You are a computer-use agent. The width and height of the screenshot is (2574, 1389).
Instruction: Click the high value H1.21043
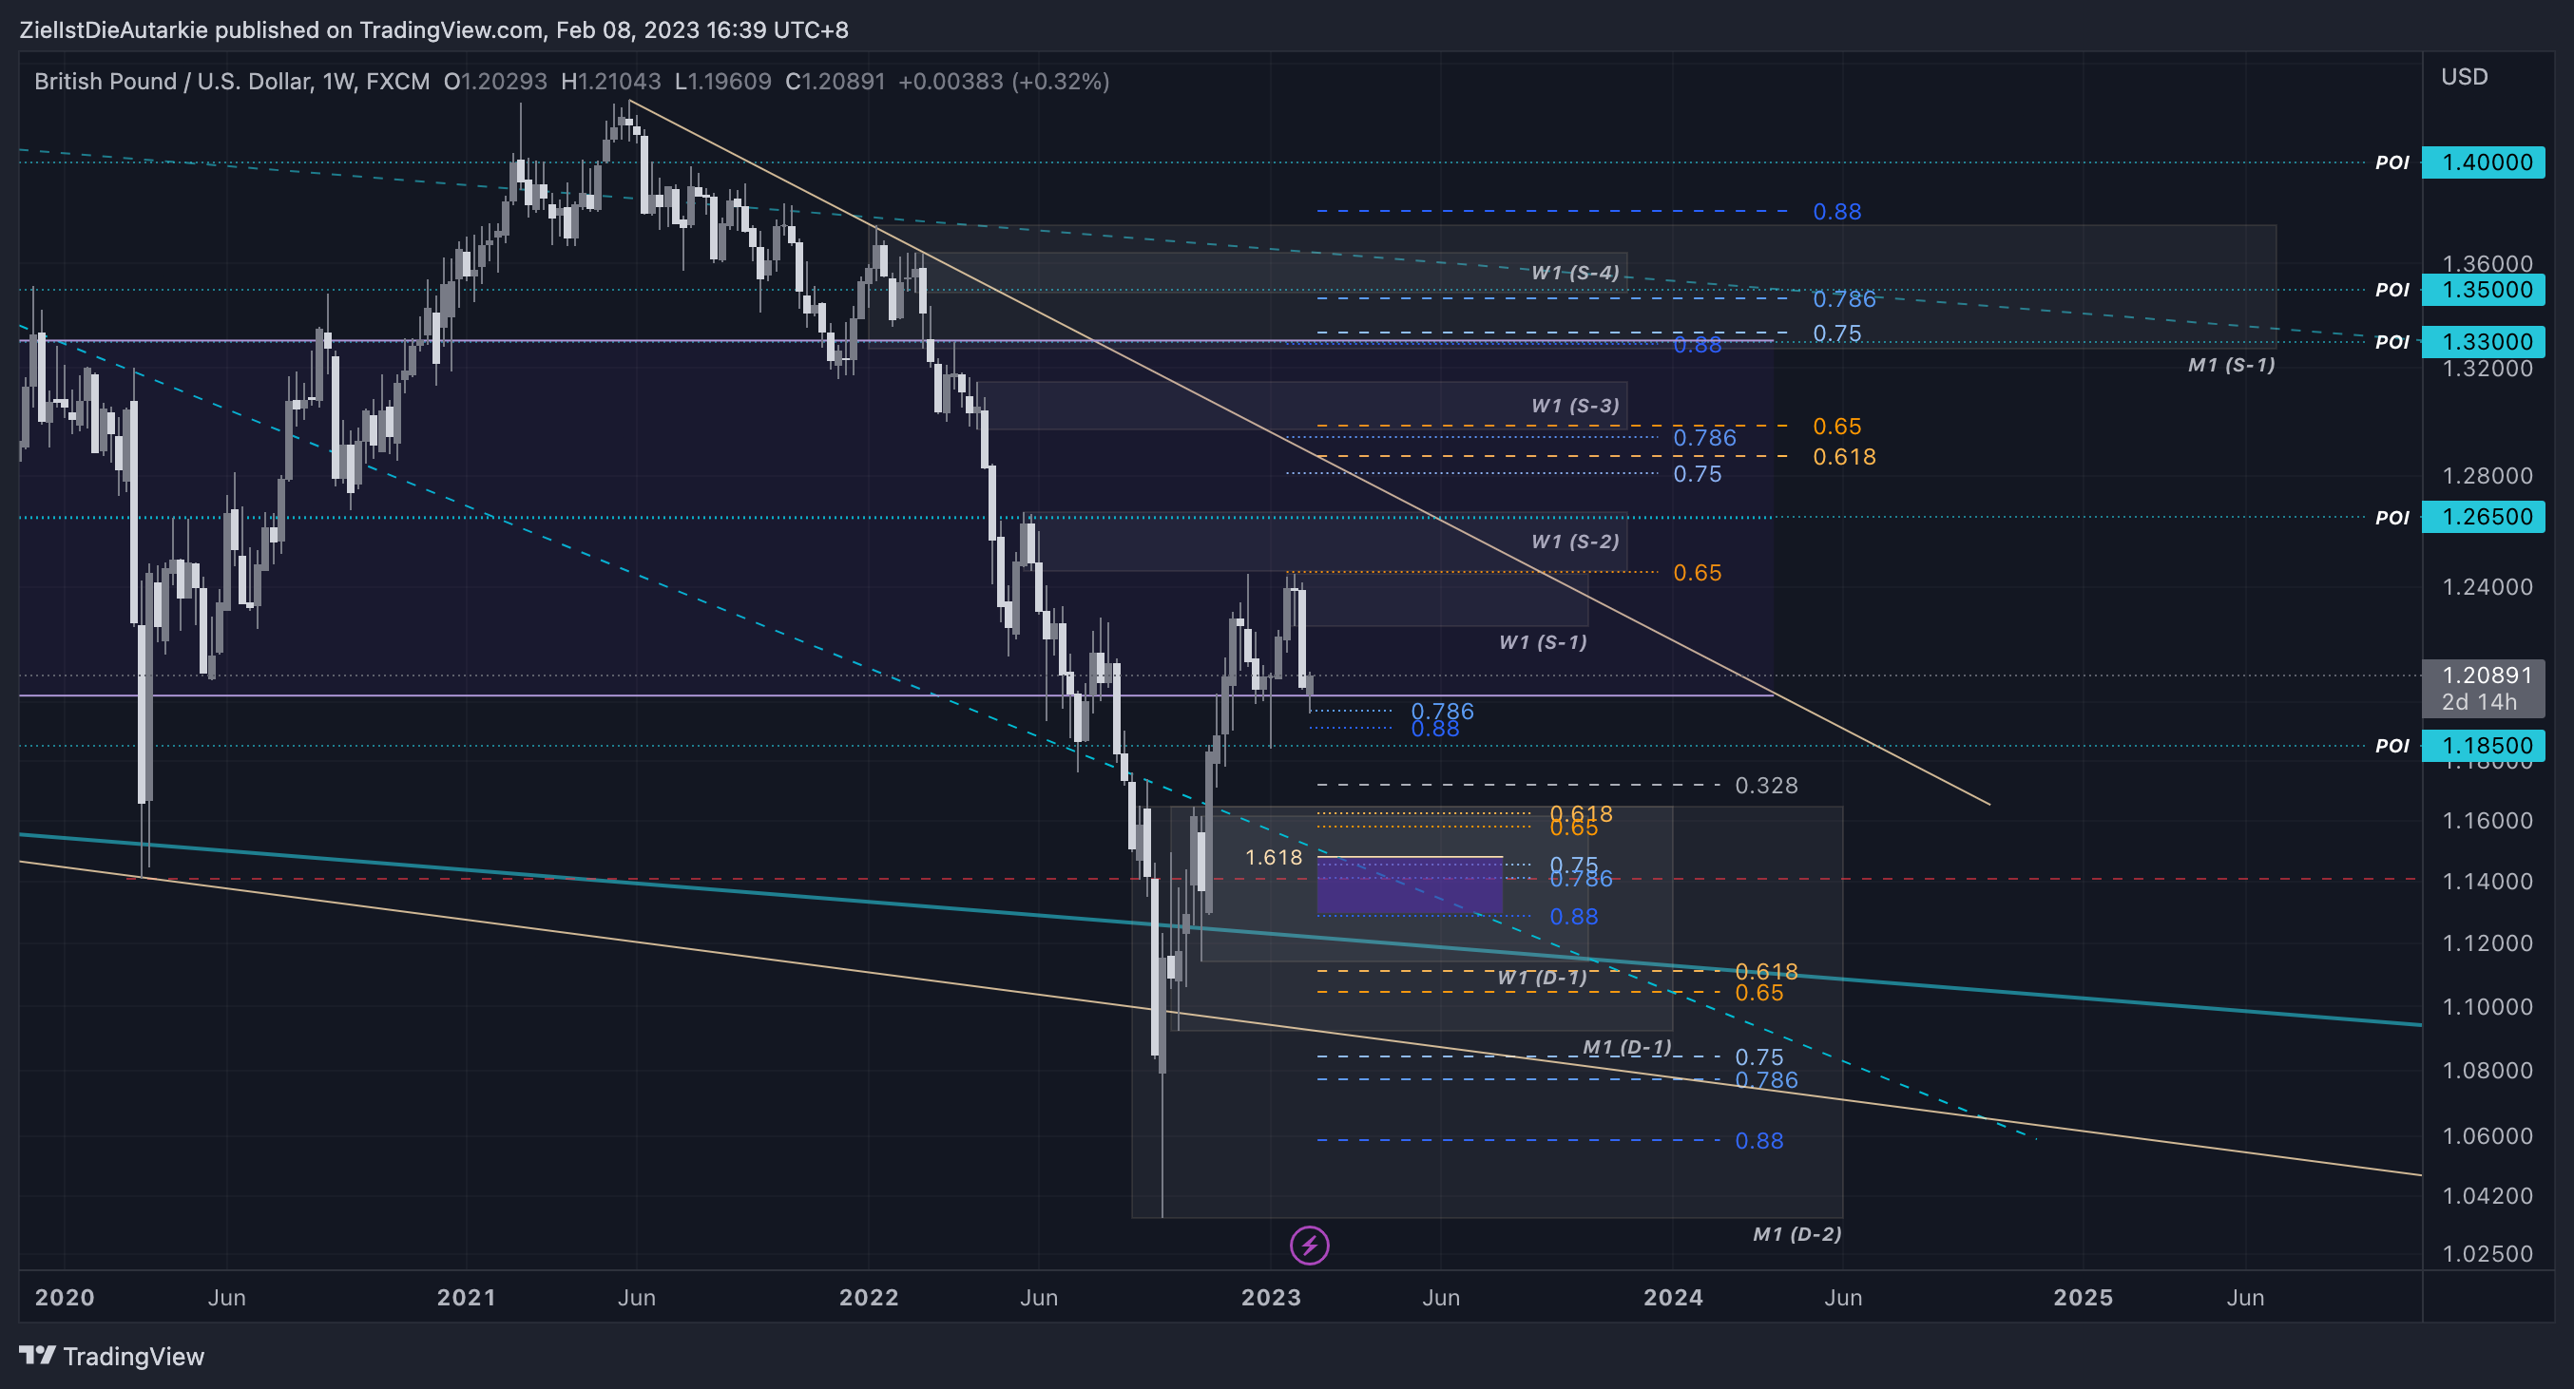(x=610, y=81)
